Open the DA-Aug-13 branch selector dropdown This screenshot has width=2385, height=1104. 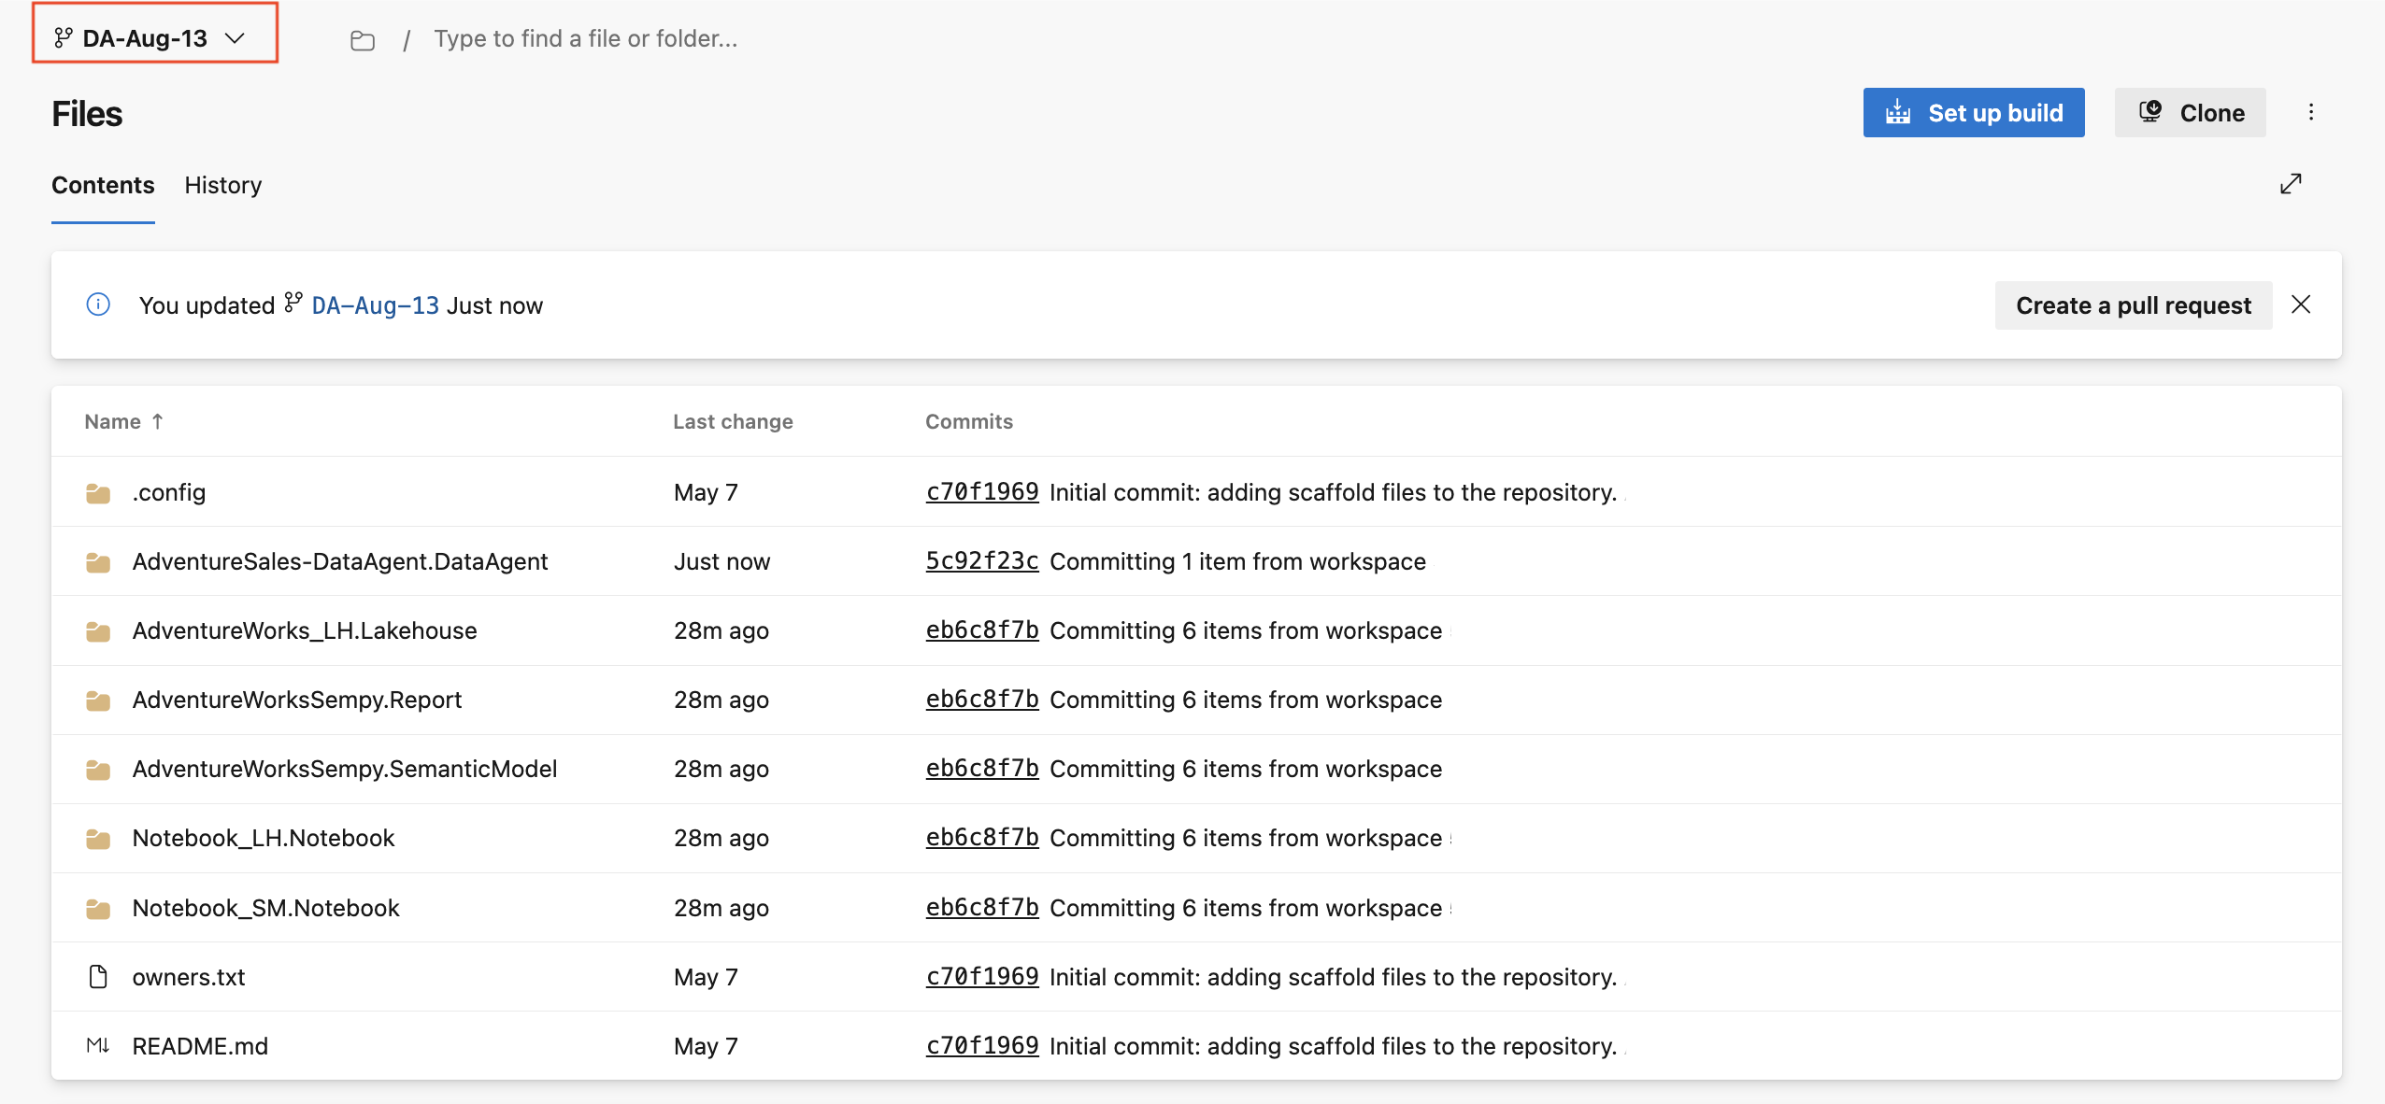pos(155,38)
